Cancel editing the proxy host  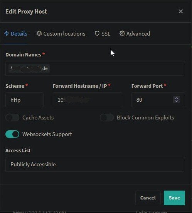pyautogui.click(x=148, y=198)
